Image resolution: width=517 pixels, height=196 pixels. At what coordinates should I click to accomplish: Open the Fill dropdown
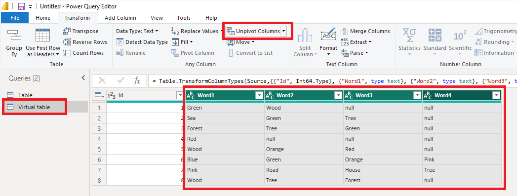(182, 42)
